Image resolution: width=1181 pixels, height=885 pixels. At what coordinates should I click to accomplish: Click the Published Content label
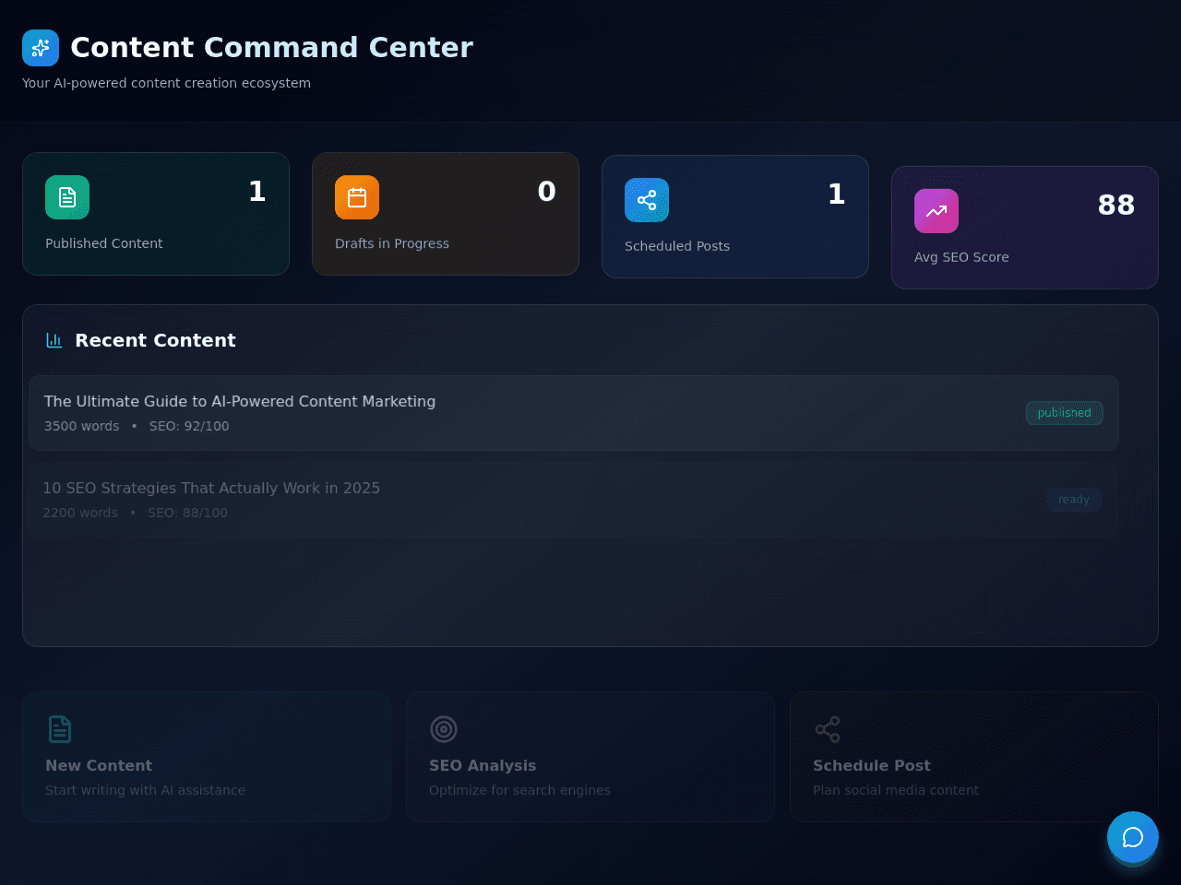pos(104,243)
